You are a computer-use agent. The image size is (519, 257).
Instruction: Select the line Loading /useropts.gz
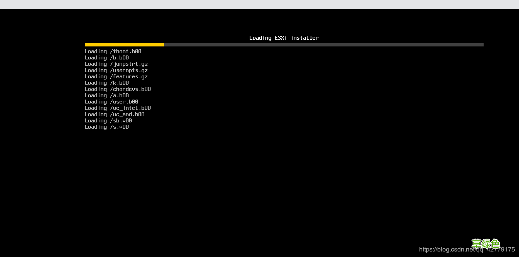click(x=116, y=70)
